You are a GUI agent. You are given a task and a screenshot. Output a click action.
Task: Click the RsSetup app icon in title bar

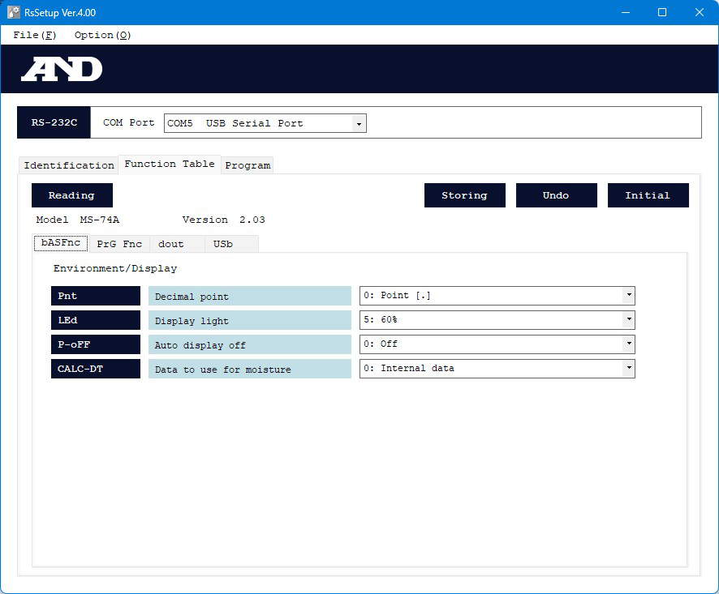coord(14,12)
